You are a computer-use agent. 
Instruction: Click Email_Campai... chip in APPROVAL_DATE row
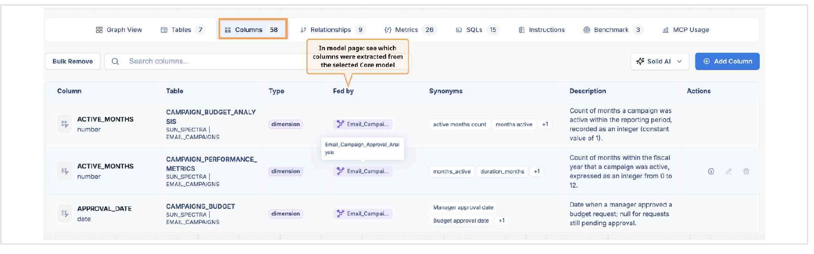point(363,214)
